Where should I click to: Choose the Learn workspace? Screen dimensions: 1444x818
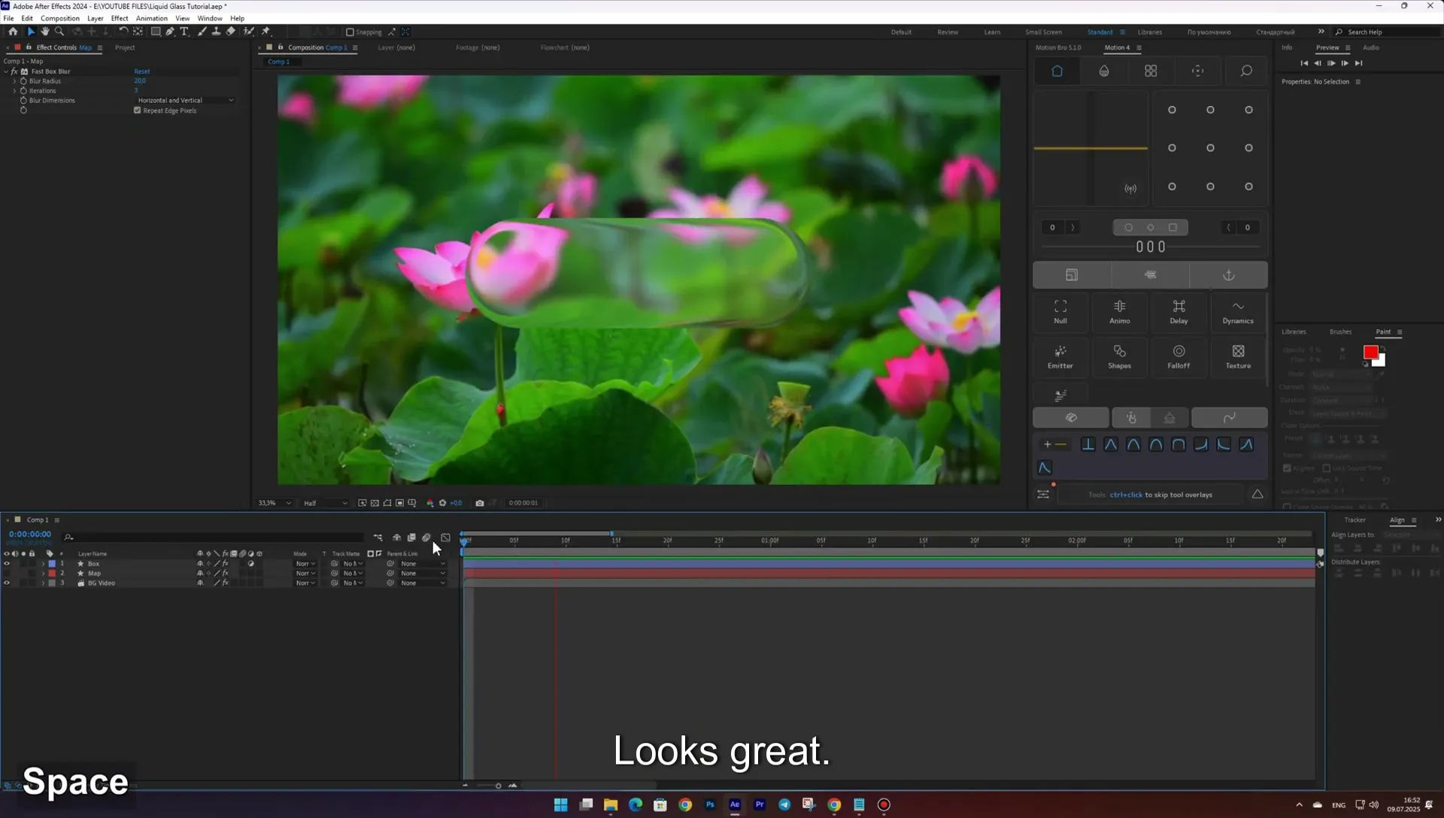click(992, 32)
